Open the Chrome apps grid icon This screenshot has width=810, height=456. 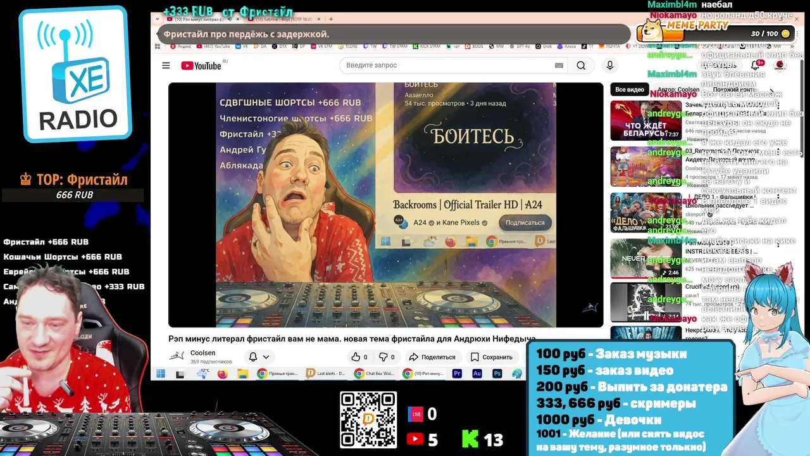pos(158,46)
